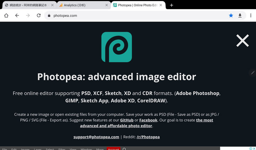256x150 pixels.
Task: Open the View menu
Action: pyautogui.click(x=73, y=149)
